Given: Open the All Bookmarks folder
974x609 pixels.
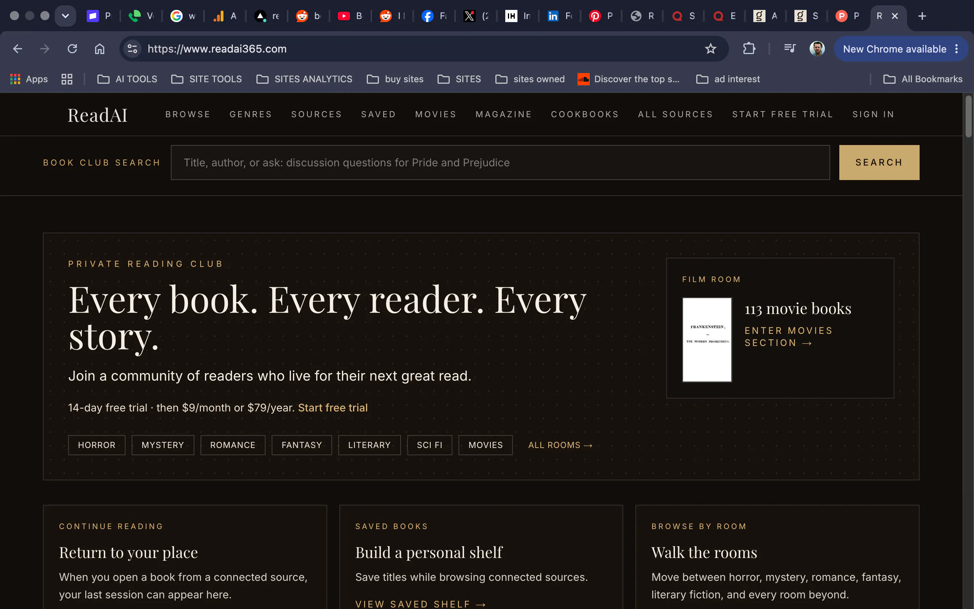Looking at the screenshot, I should click(923, 79).
